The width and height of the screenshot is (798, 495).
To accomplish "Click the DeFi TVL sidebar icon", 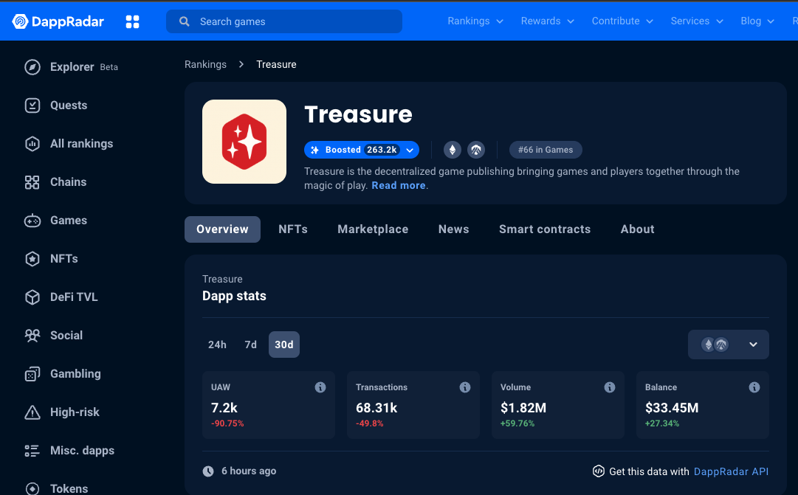I will pyautogui.click(x=32, y=297).
